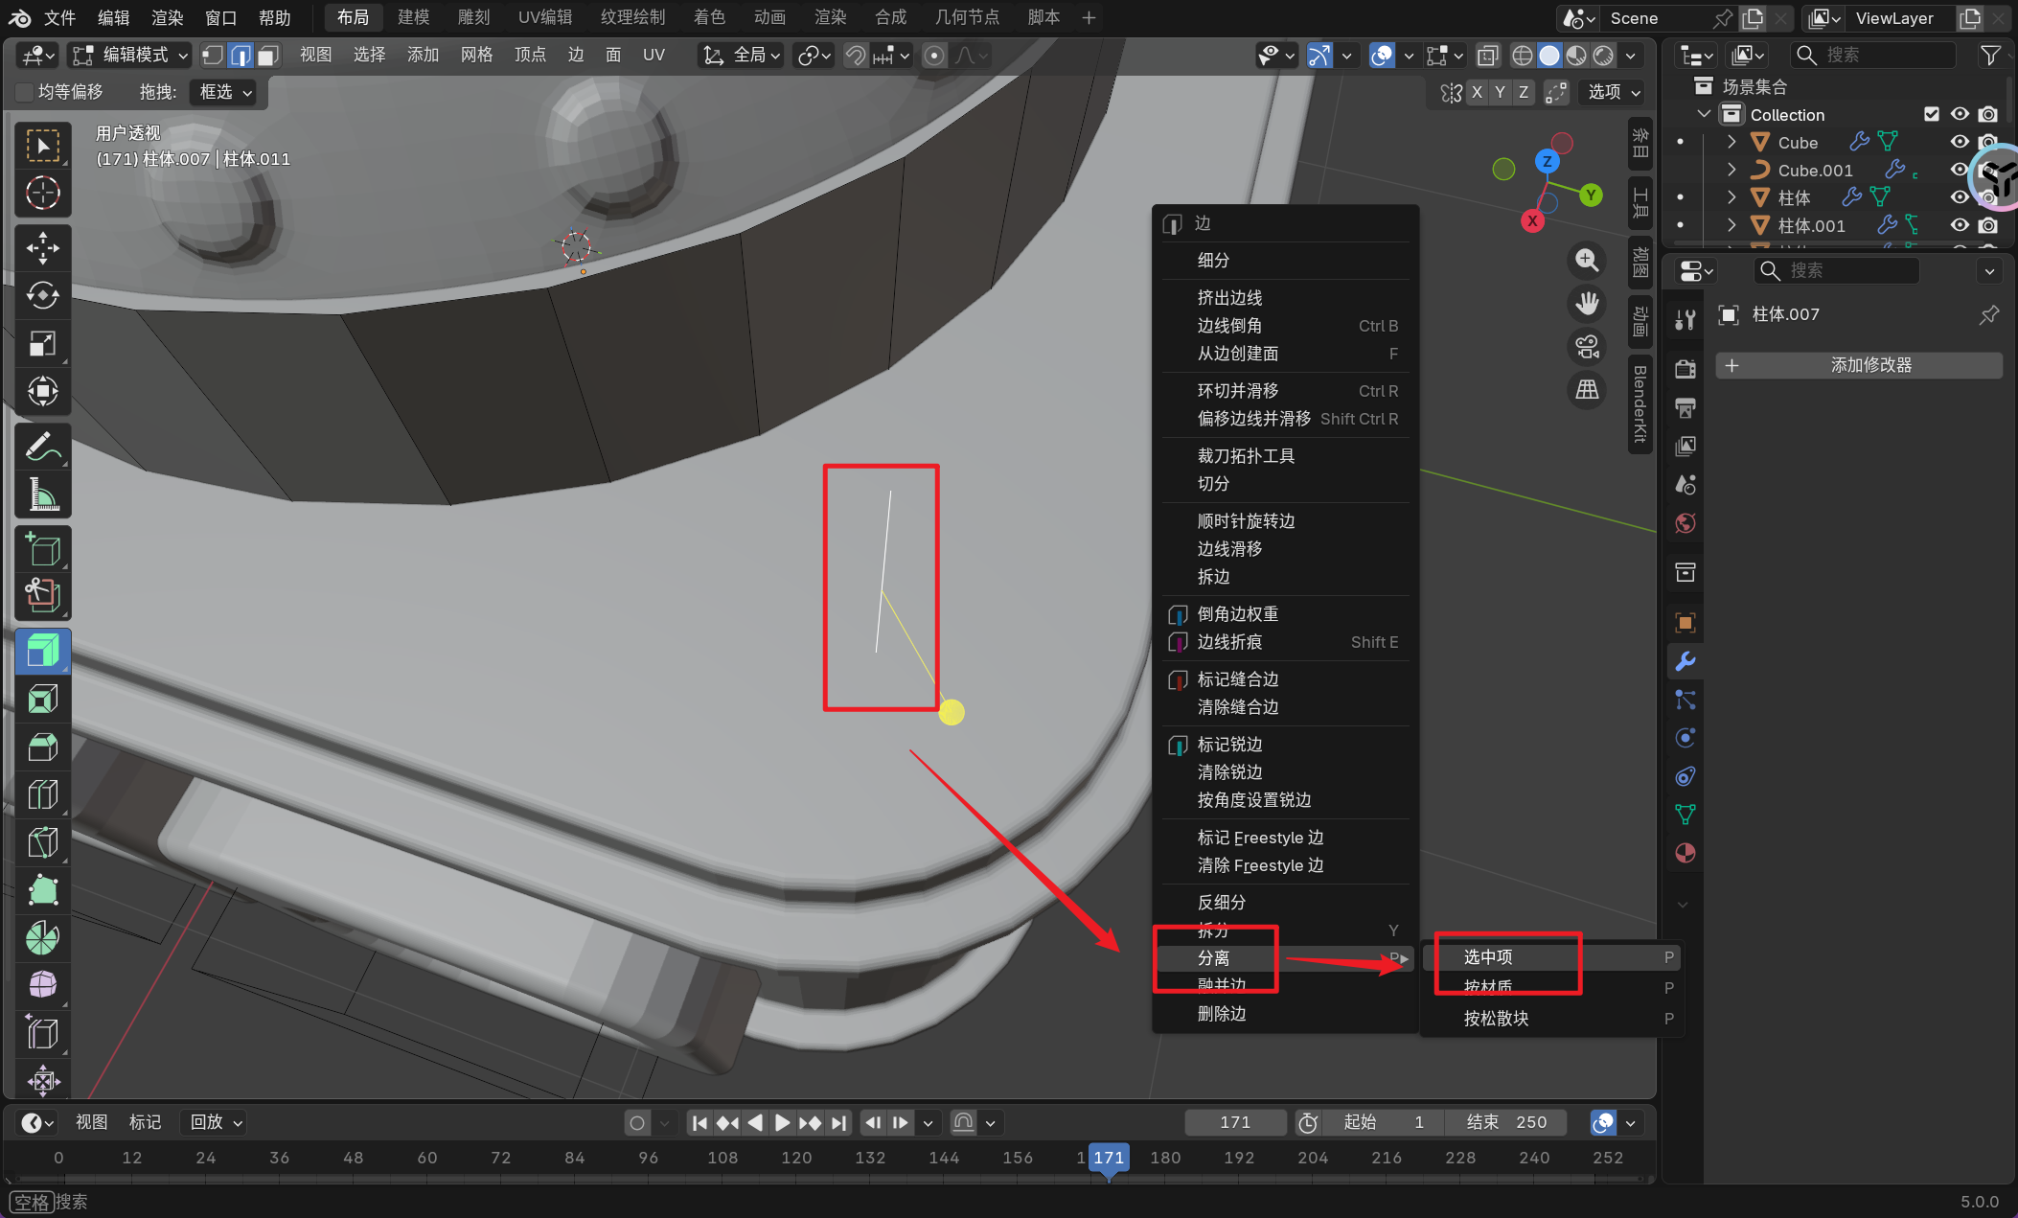
Task: Toggle the Collection exclude checkbox
Action: pos(1932,114)
